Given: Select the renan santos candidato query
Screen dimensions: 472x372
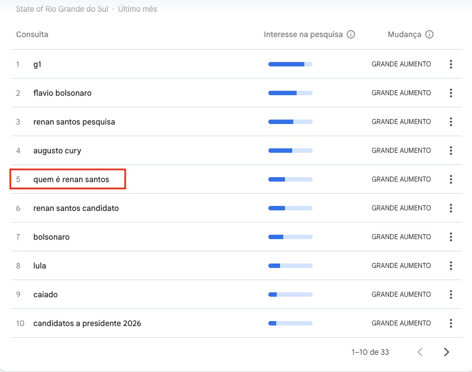Looking at the screenshot, I should [x=76, y=208].
